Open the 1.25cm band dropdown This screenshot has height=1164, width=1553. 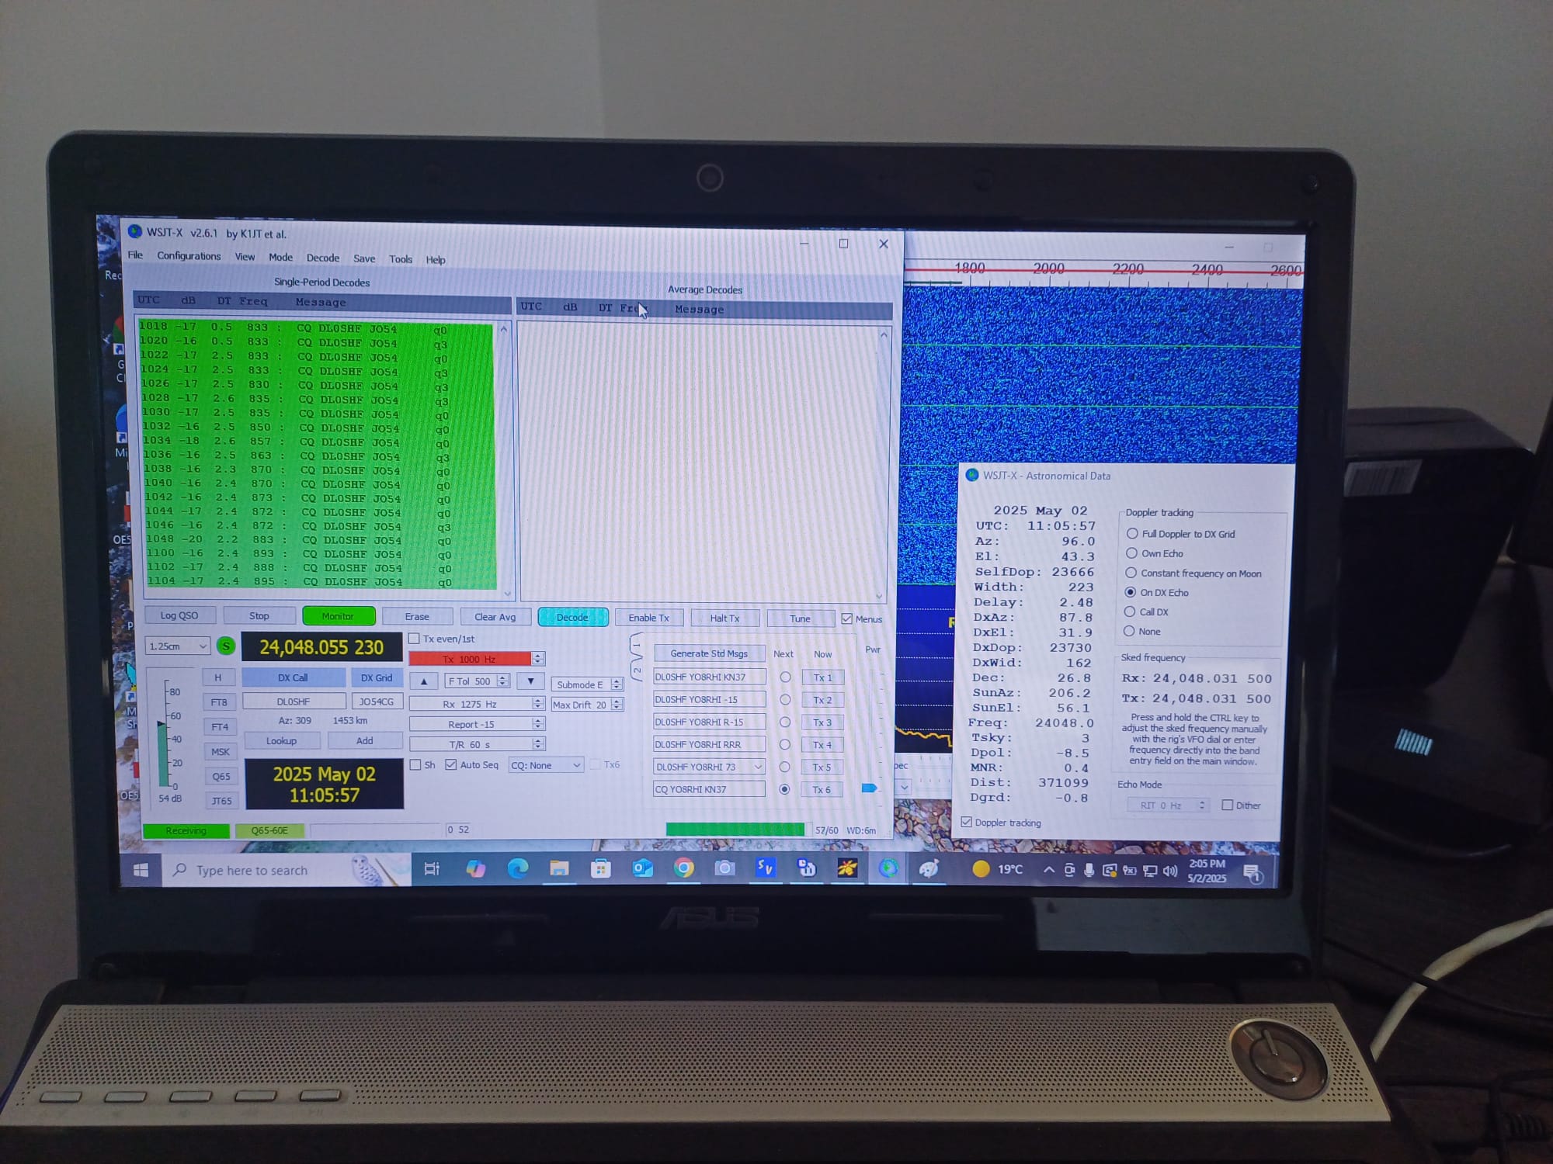point(178,646)
